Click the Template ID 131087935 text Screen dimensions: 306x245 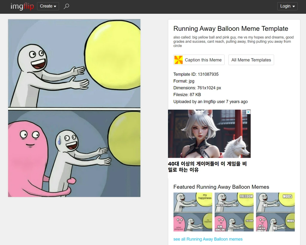pos(196,74)
